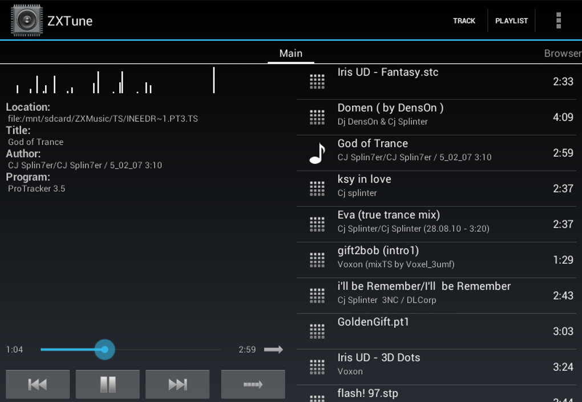Click the music note icon on God of Trance
The width and height of the screenshot is (582, 402).
(316, 152)
